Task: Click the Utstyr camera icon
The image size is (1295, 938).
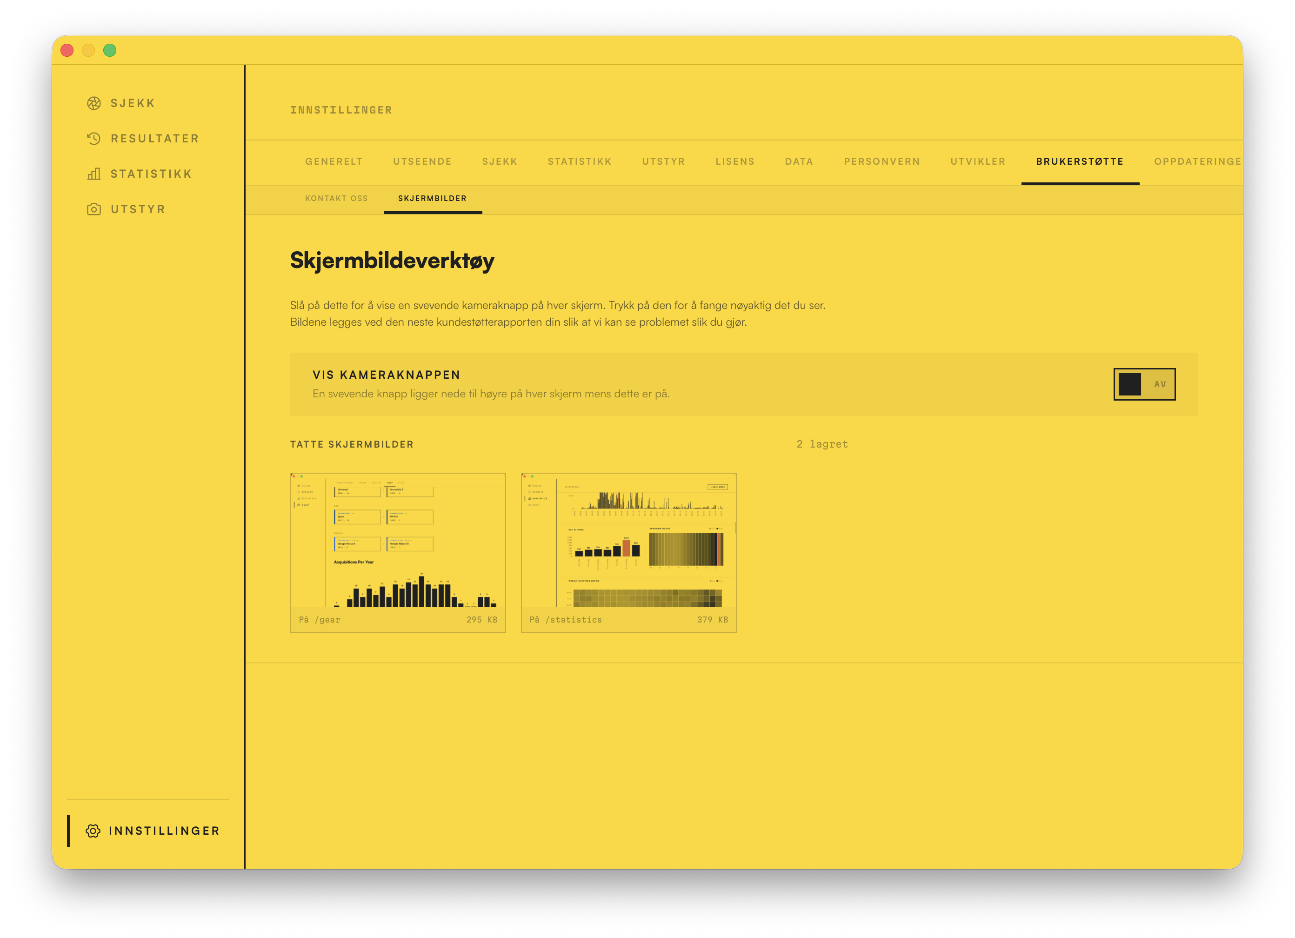Action: (x=93, y=210)
